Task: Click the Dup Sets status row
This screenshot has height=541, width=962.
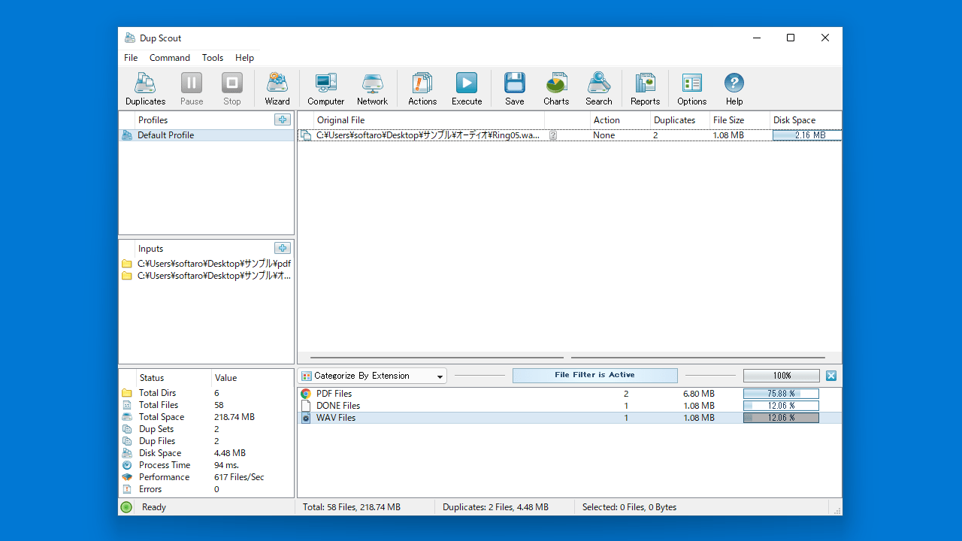Action: 207,429
